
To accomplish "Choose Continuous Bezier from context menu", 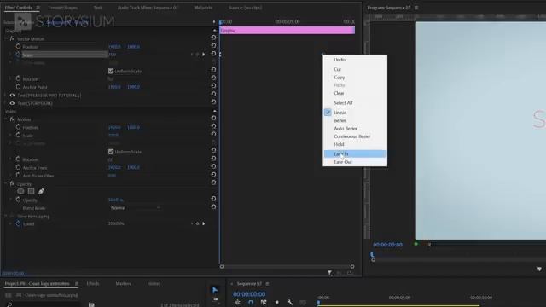I will [355, 136].
